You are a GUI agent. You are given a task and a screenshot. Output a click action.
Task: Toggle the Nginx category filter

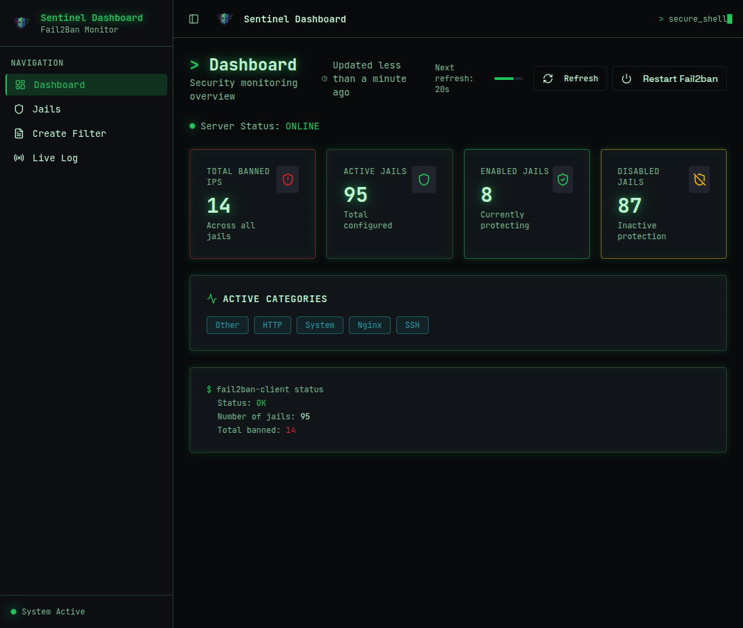click(x=370, y=325)
